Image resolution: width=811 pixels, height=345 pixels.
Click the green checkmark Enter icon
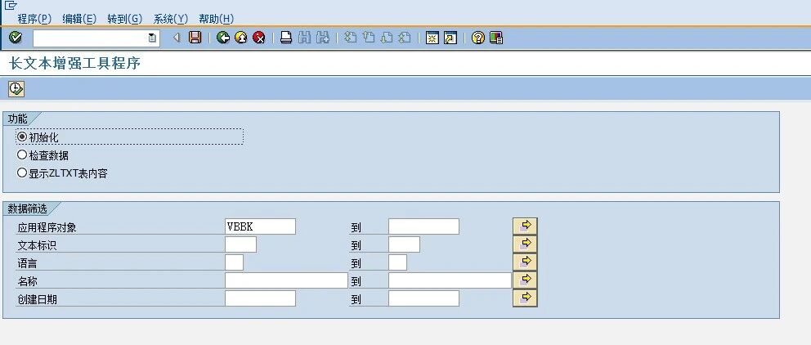(x=16, y=38)
